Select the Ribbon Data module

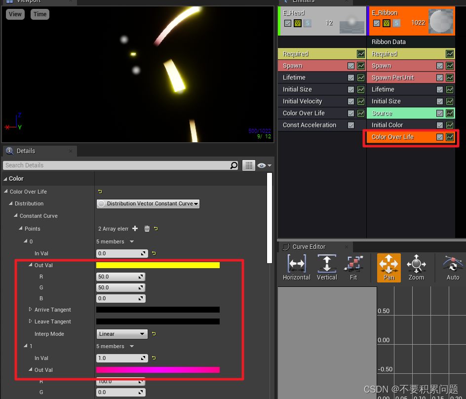[x=411, y=42]
